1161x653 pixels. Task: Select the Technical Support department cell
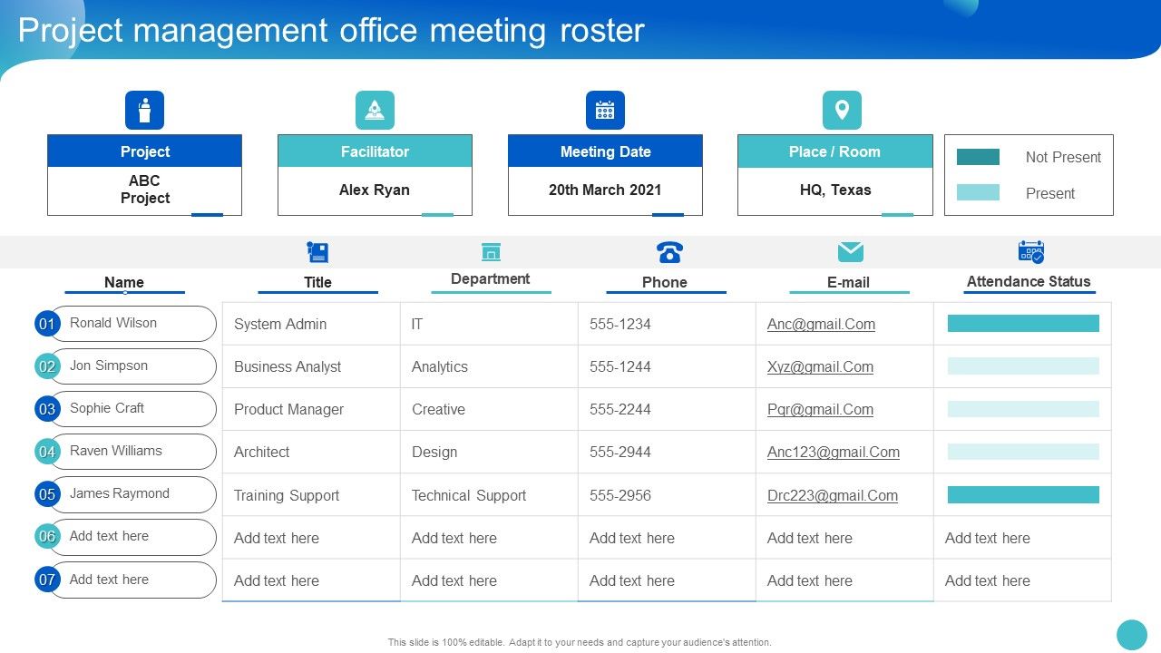[x=489, y=494]
